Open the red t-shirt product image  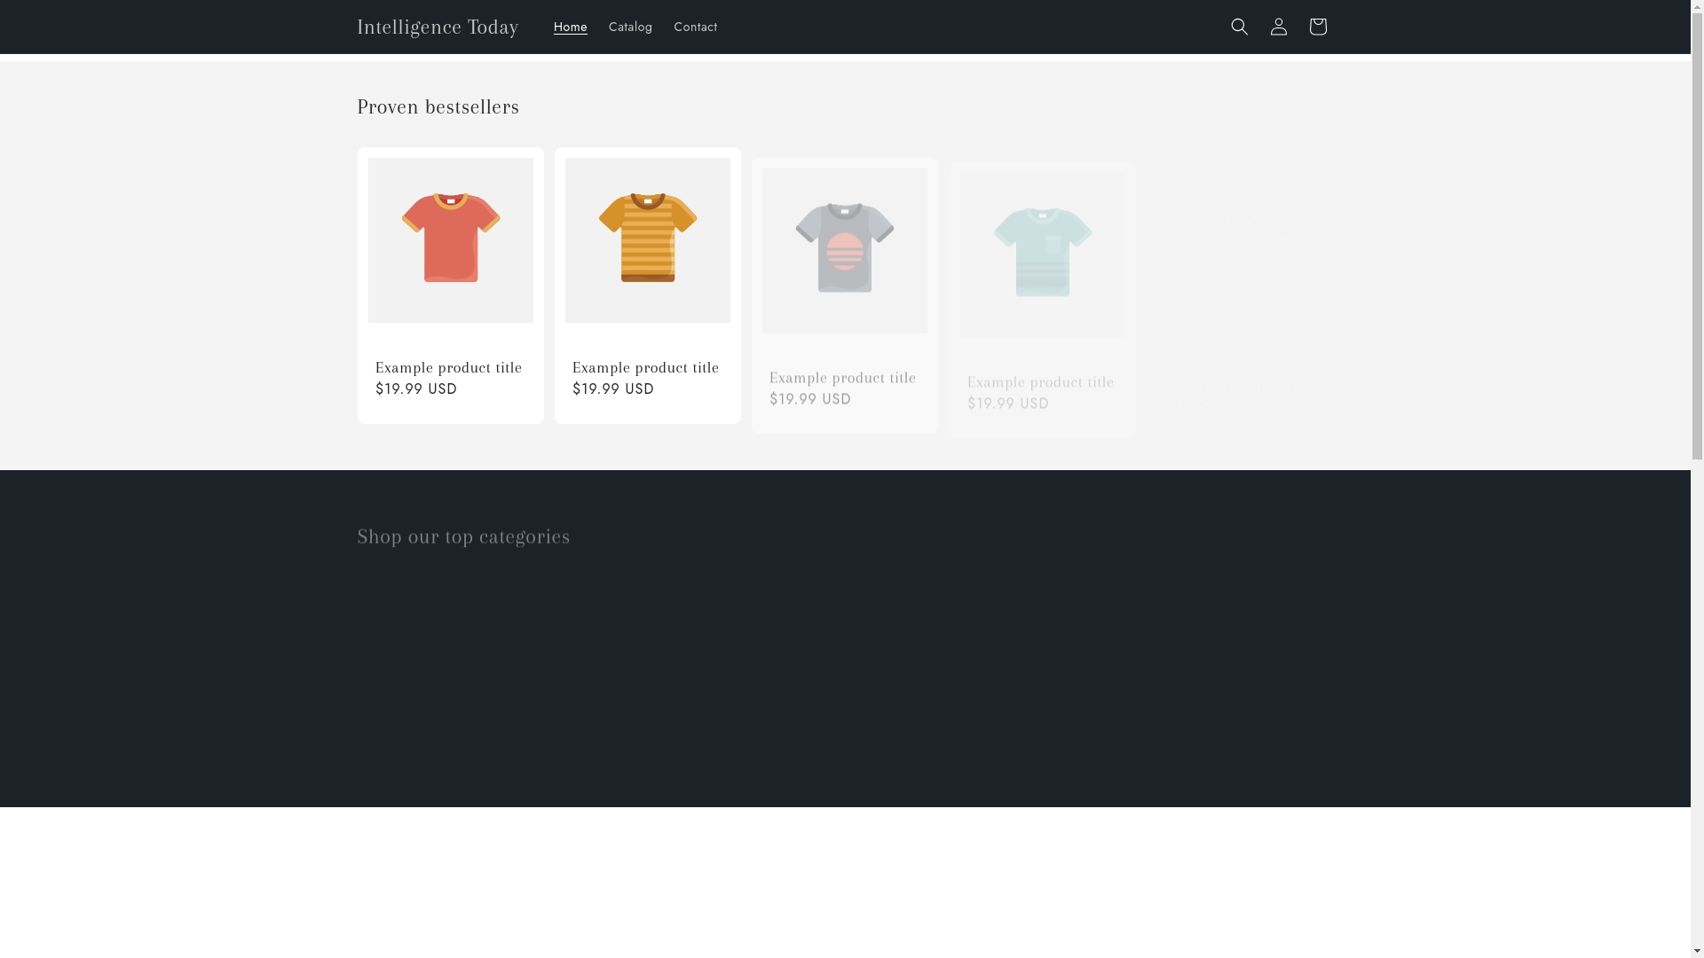[451, 239]
